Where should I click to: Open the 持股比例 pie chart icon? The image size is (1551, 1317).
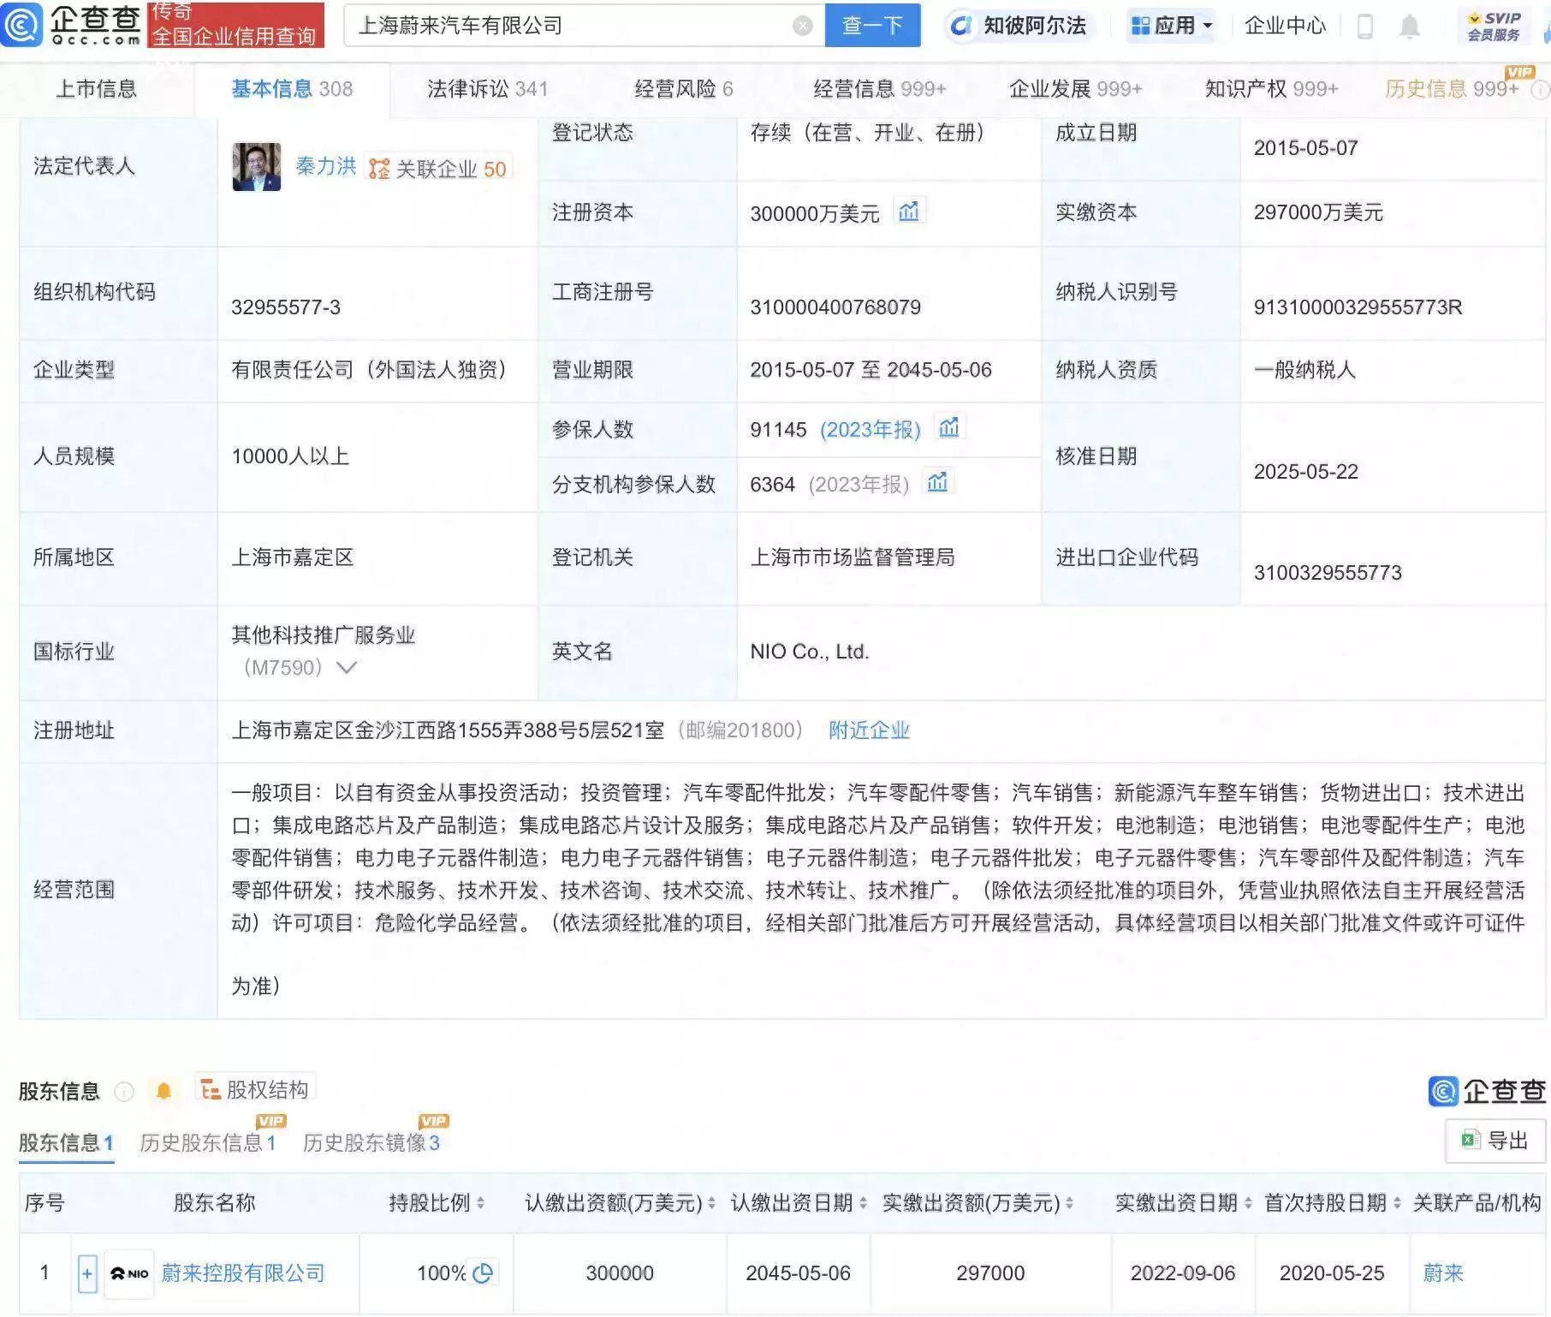click(x=482, y=1273)
